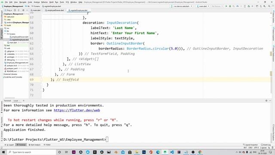Click the project horizontal scrollbar
The image size is (275, 155).
coord(9,98)
